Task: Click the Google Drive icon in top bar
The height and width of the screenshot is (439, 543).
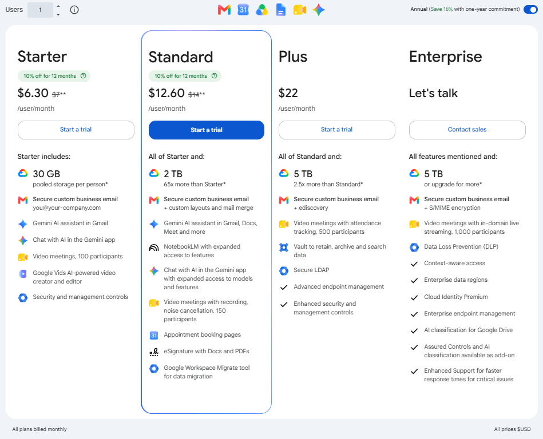Action: click(262, 10)
